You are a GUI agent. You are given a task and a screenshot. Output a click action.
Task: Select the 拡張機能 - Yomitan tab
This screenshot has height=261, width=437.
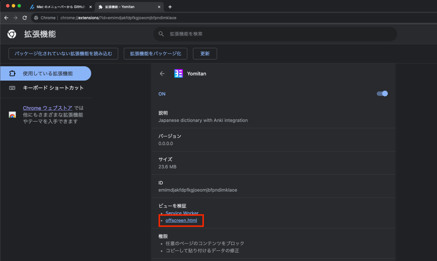tap(130, 7)
